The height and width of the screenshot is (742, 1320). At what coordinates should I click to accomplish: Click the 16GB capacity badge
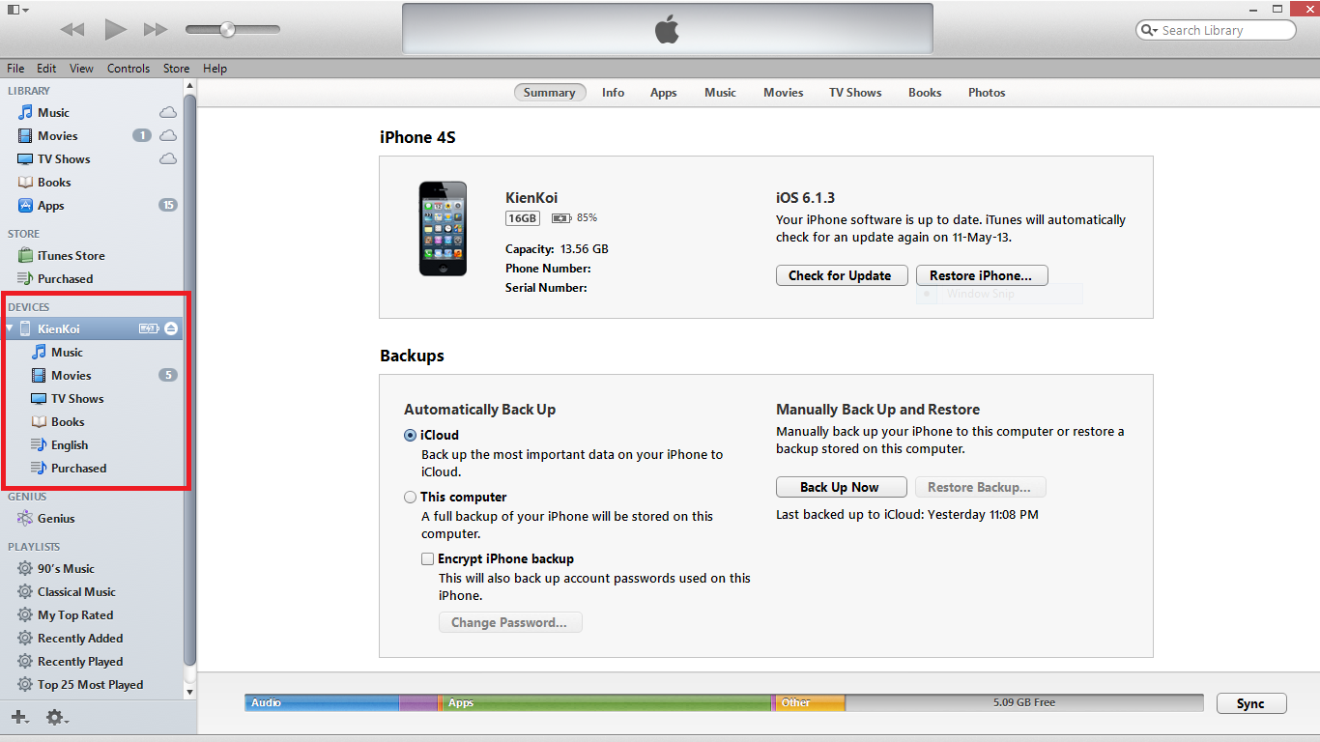pos(523,217)
